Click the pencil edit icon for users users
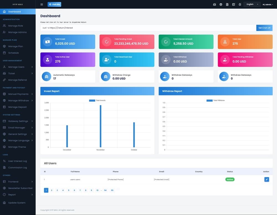Viewport: 277px width, 215px height. [x=266, y=180]
